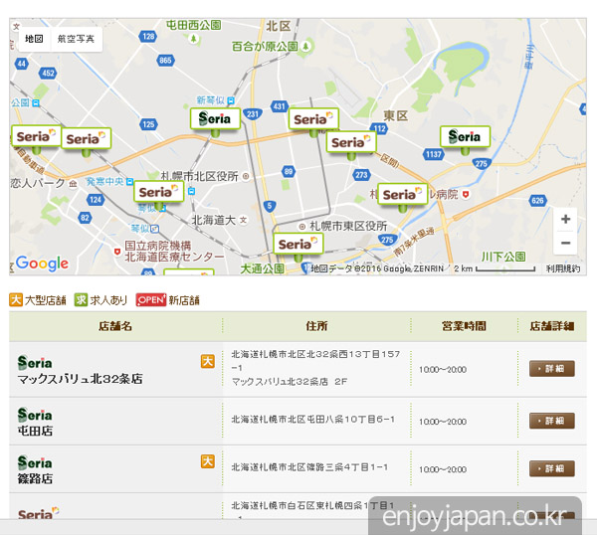Select leftmost Seria marker on map edge
597x535 pixels.
[x=36, y=136]
